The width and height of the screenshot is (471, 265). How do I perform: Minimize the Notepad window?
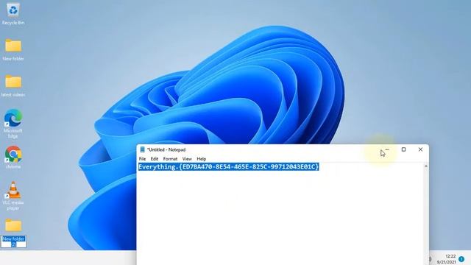tap(387, 149)
